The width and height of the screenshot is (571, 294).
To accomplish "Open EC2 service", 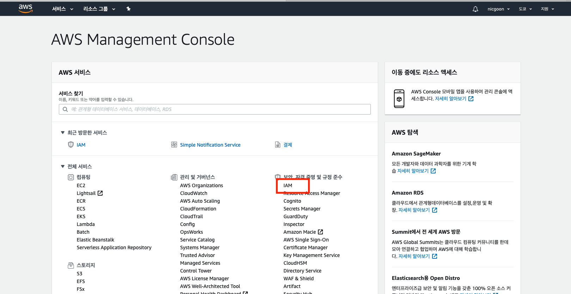I will click(x=81, y=185).
